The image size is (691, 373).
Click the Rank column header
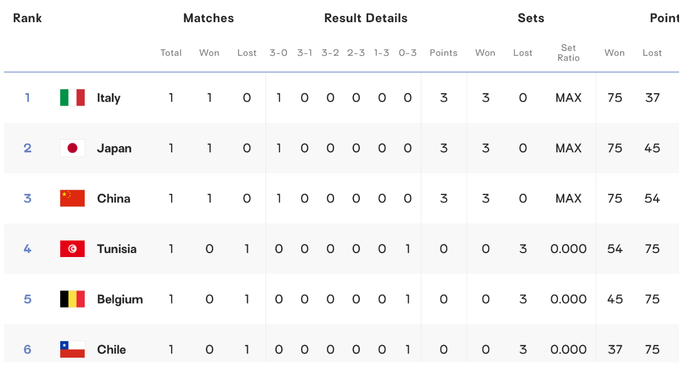tap(27, 18)
